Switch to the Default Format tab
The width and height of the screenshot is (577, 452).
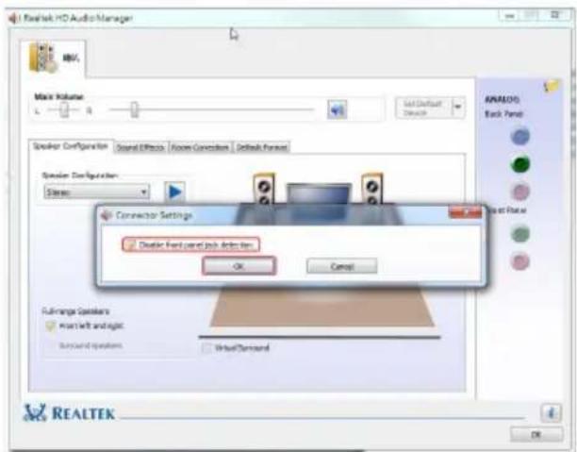(262, 147)
